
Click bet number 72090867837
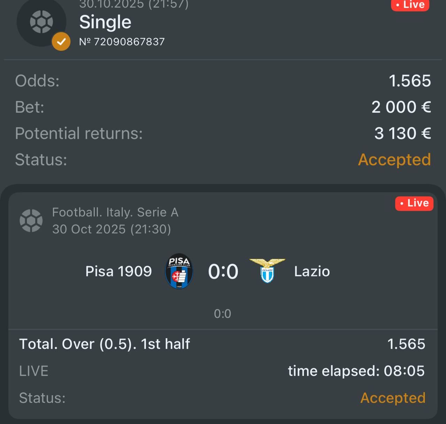[122, 42]
